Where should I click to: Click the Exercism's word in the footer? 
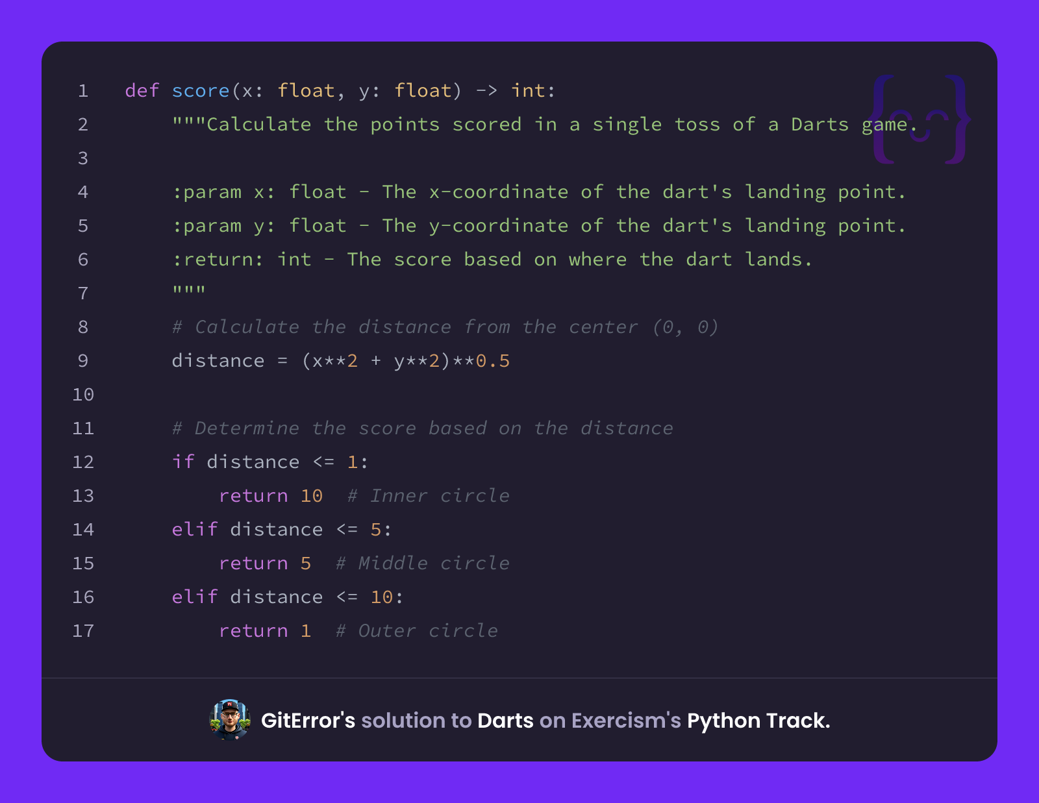(x=626, y=721)
